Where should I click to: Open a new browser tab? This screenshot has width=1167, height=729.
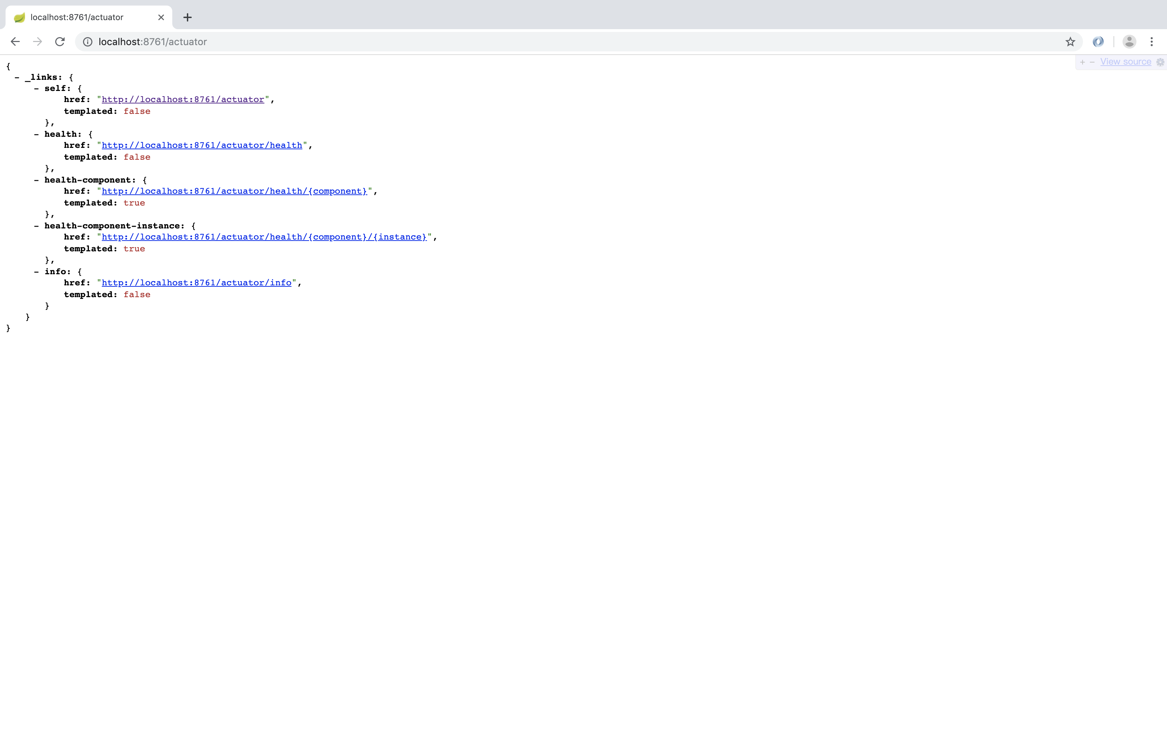pos(188,17)
